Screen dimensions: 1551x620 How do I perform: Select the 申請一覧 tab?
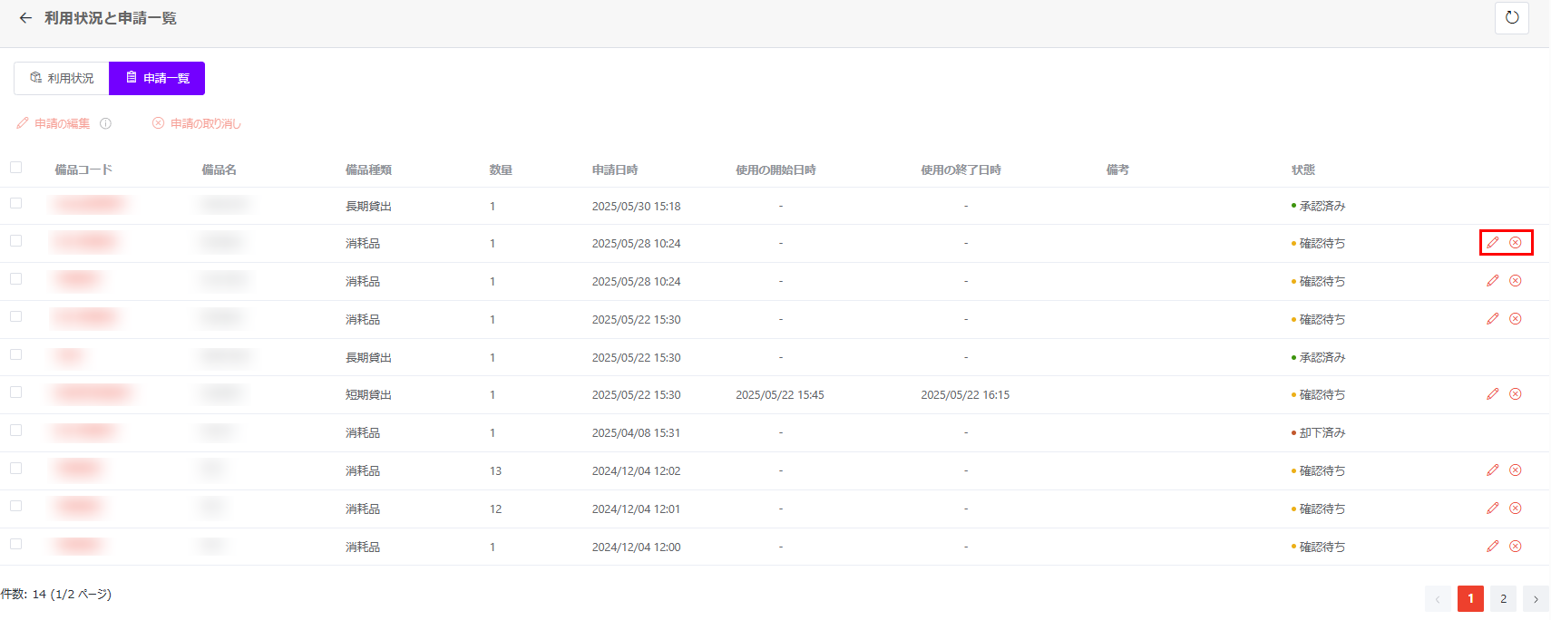pyautogui.click(x=157, y=78)
